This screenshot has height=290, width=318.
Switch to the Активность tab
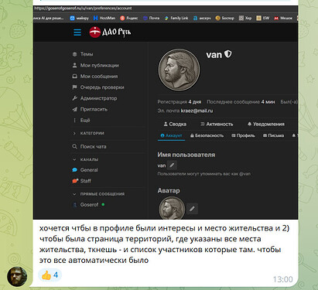[217, 125]
